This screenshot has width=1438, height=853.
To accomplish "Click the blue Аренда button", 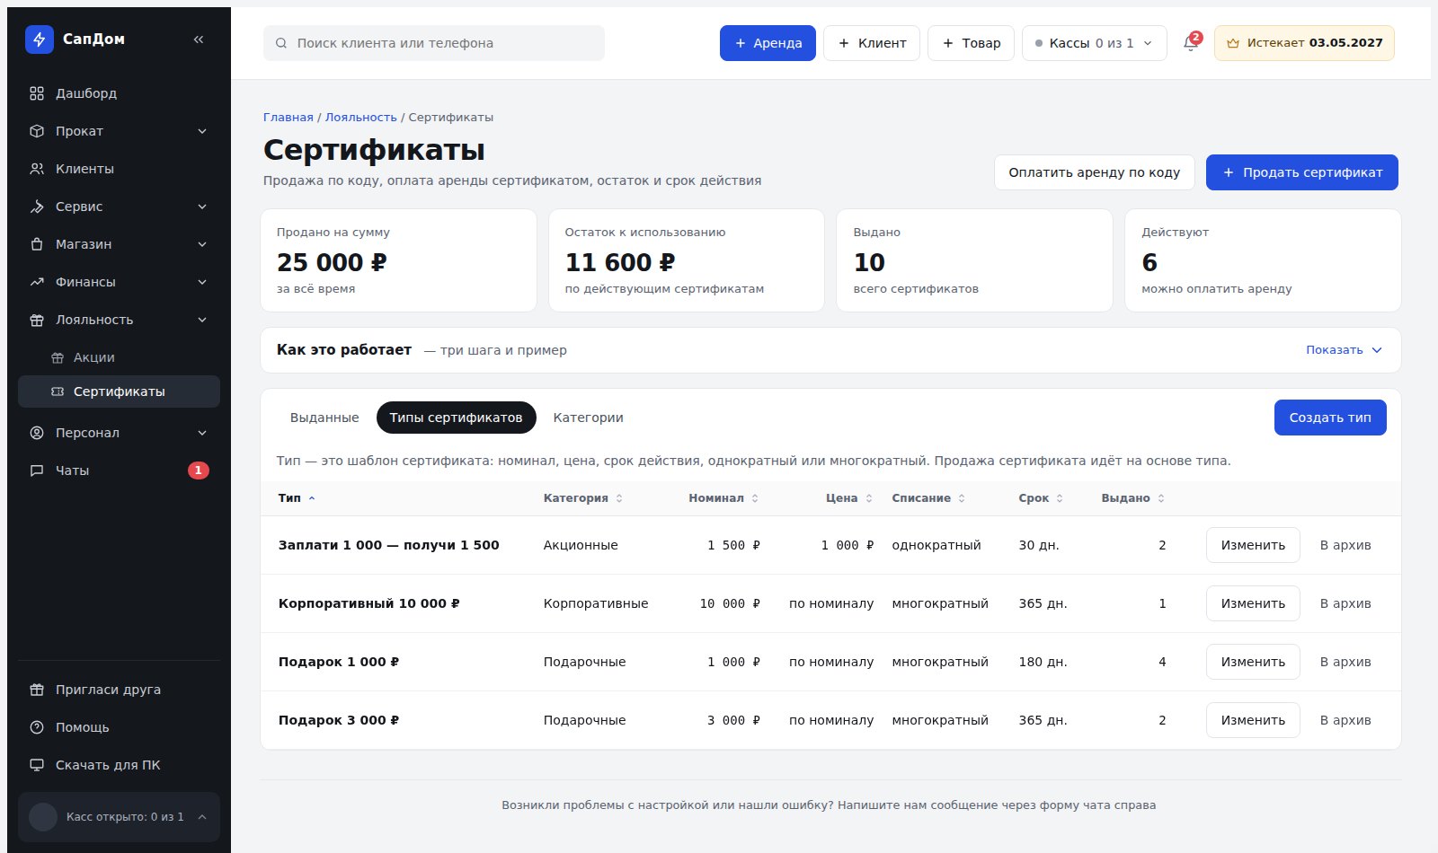I will pos(768,43).
